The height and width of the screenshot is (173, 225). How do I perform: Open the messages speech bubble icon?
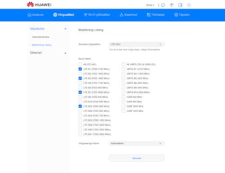tap(163, 5)
